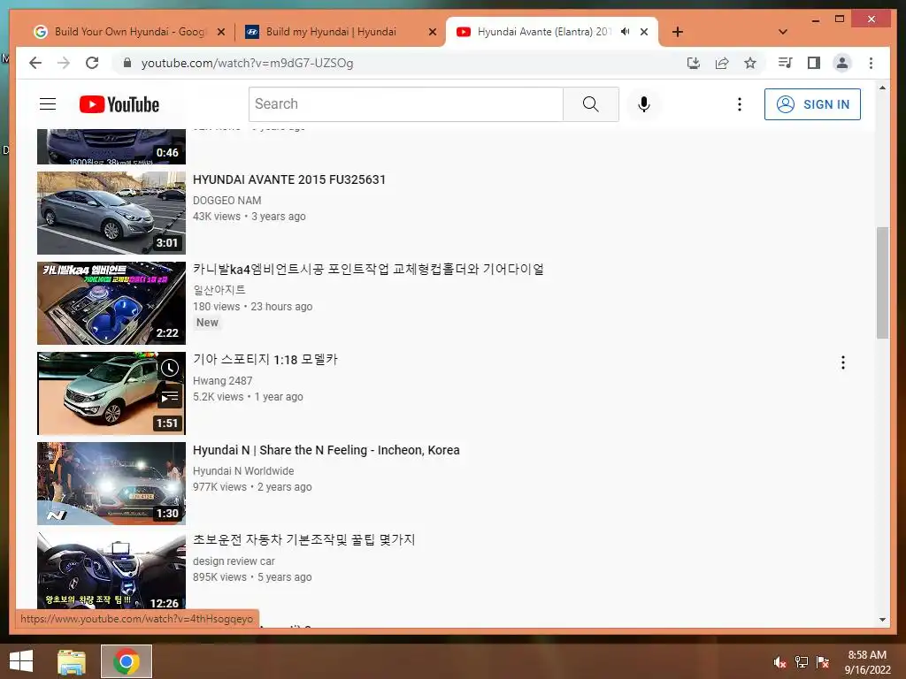Image resolution: width=906 pixels, height=679 pixels.
Task: Visit the 일산아지트 channel
Action: (219, 290)
